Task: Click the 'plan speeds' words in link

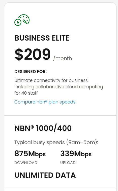Action: pyautogui.click(x=62, y=102)
